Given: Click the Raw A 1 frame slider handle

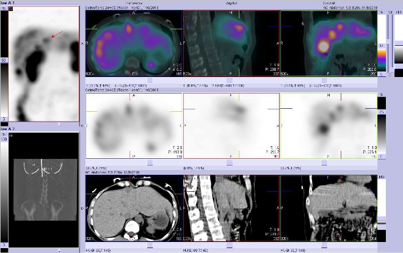Looking at the screenshot, I should pyautogui.click(x=59, y=124).
